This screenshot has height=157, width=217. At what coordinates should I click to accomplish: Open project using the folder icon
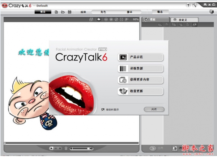pyautogui.click(x=63, y=12)
